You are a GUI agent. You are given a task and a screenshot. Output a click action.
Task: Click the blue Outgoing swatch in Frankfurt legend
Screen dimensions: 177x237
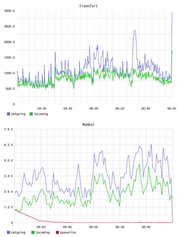coord(8,114)
